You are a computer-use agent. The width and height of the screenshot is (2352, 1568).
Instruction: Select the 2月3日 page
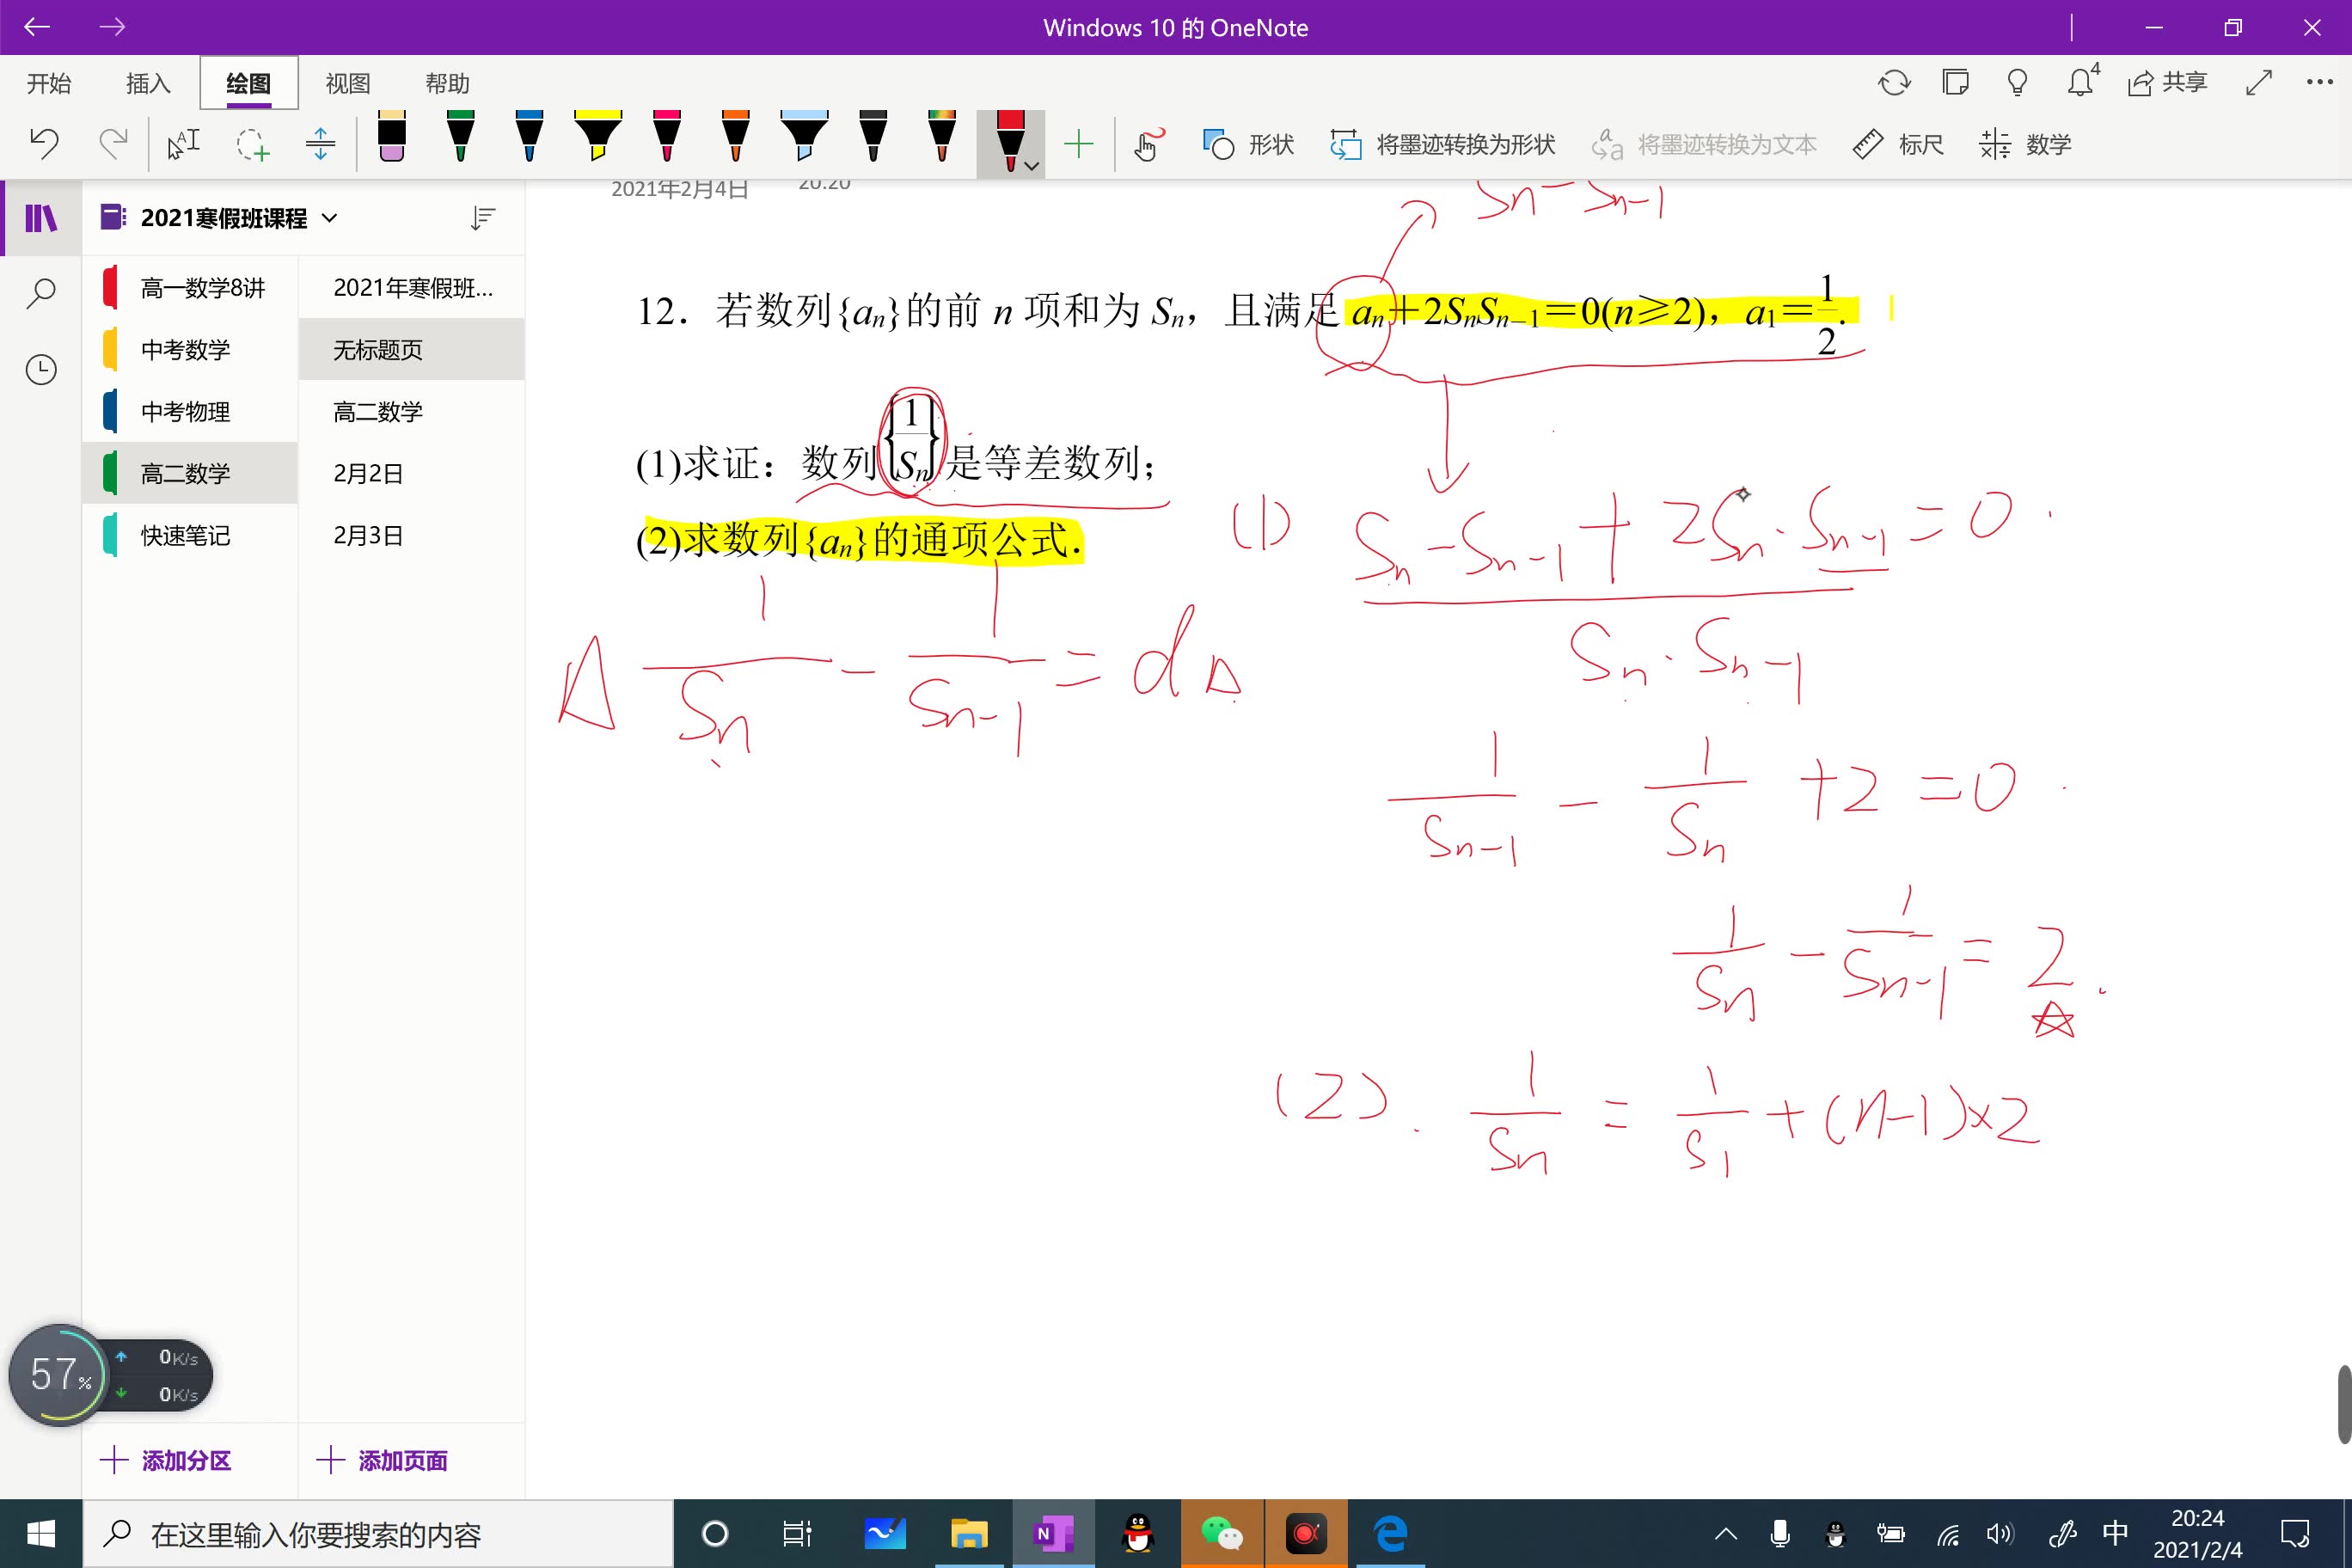tap(367, 535)
